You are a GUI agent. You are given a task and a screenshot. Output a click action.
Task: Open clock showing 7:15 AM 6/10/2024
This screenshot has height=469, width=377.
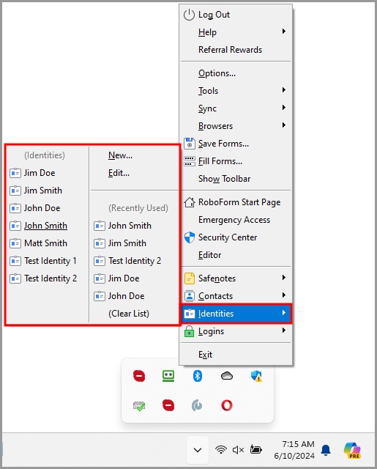tap(294, 450)
